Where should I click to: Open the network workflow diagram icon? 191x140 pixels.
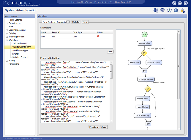pyautogui.click(x=169, y=10)
